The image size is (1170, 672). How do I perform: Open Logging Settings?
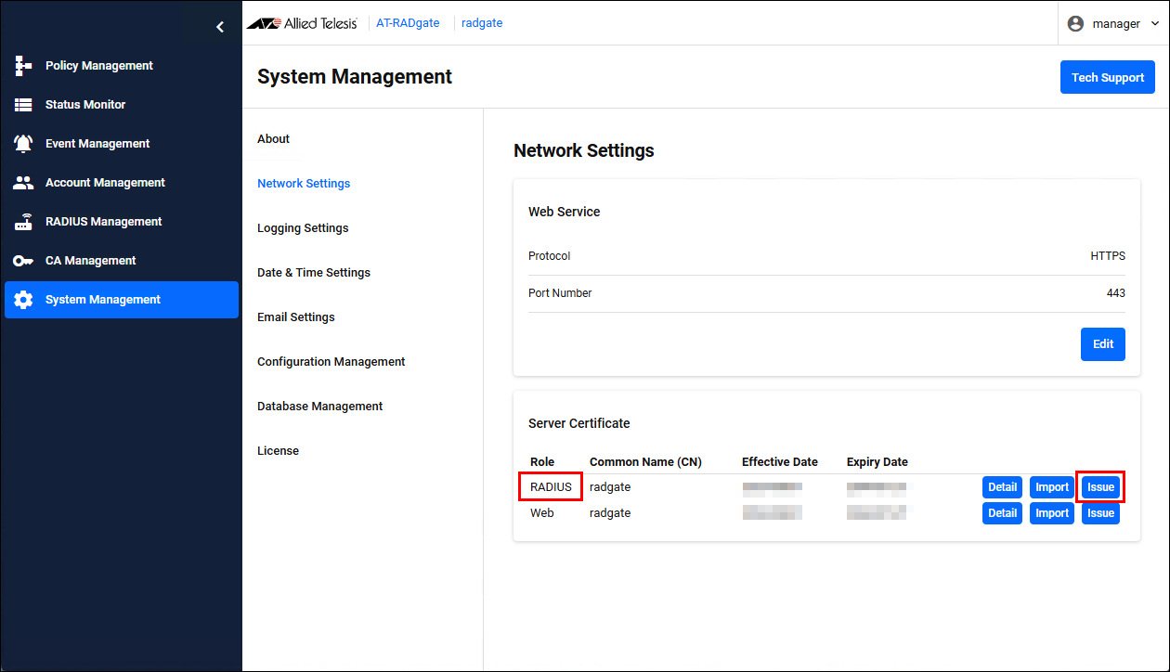pos(303,228)
